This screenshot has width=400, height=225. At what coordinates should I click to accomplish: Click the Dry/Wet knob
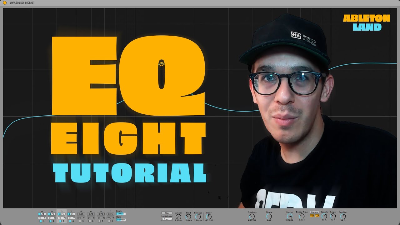343,216
